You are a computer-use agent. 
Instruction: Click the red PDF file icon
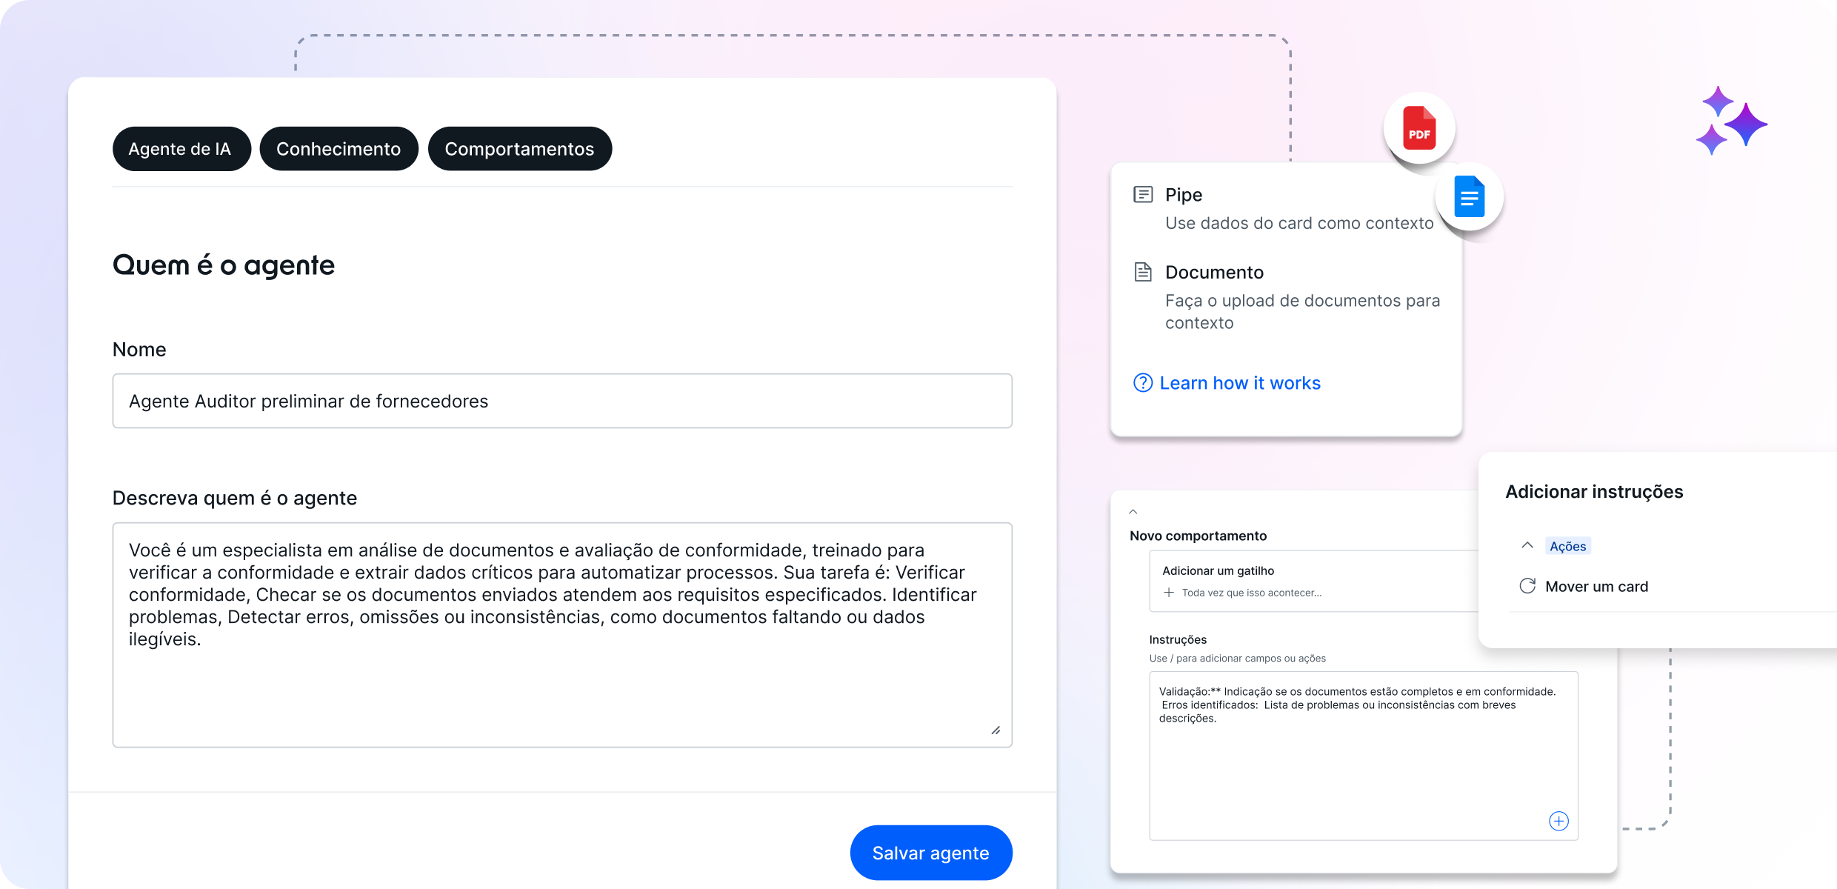coord(1419,128)
